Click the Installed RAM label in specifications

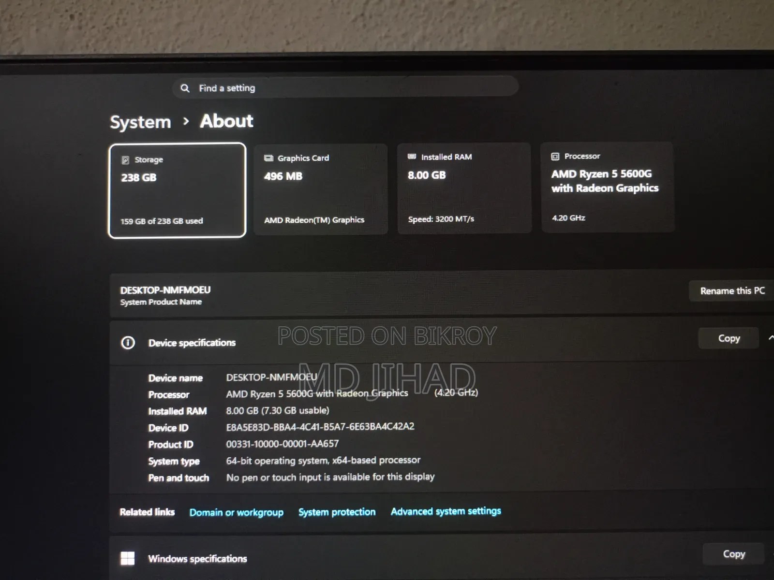177,411
